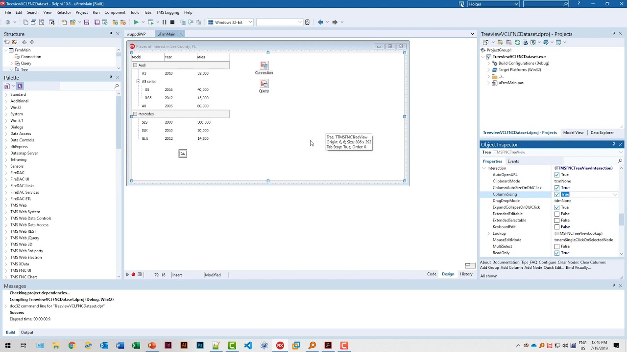This screenshot has height=352, width=627.
Task: Open the Refactor menu
Action: tap(64, 12)
